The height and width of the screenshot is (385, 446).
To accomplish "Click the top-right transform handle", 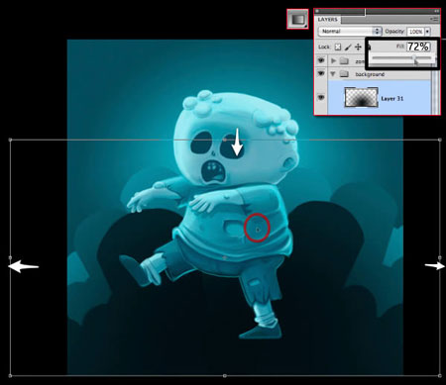I will click(440, 140).
